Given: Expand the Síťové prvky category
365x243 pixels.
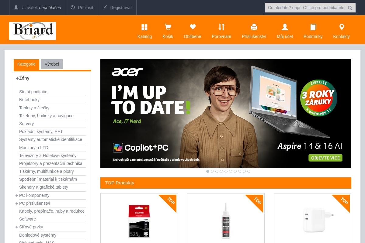Looking at the screenshot, I should (17, 227).
